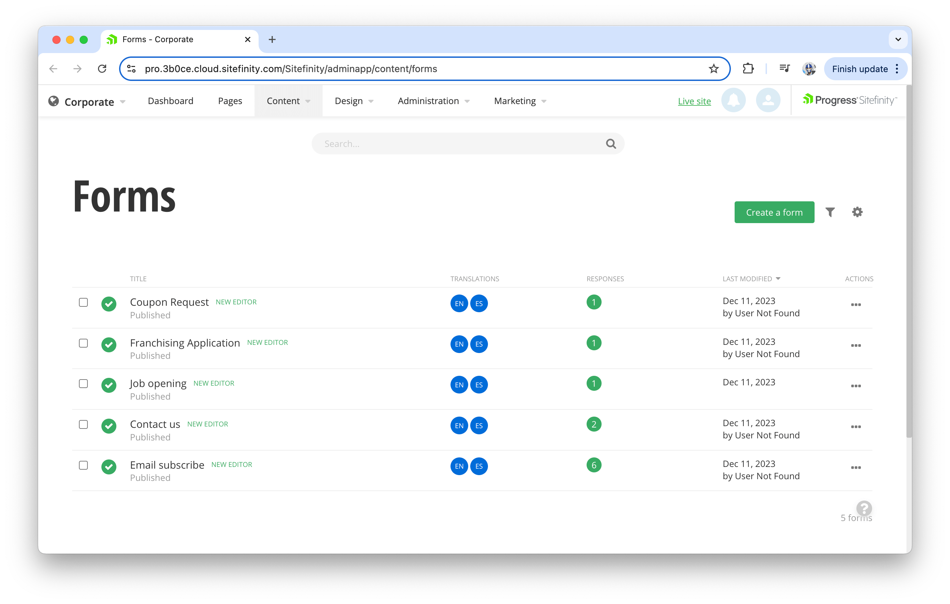Image resolution: width=950 pixels, height=604 pixels.
Task: Open ES translation of Job opening
Action: coord(479,385)
